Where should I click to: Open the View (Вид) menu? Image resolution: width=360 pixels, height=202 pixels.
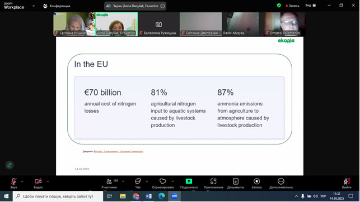click(311, 6)
